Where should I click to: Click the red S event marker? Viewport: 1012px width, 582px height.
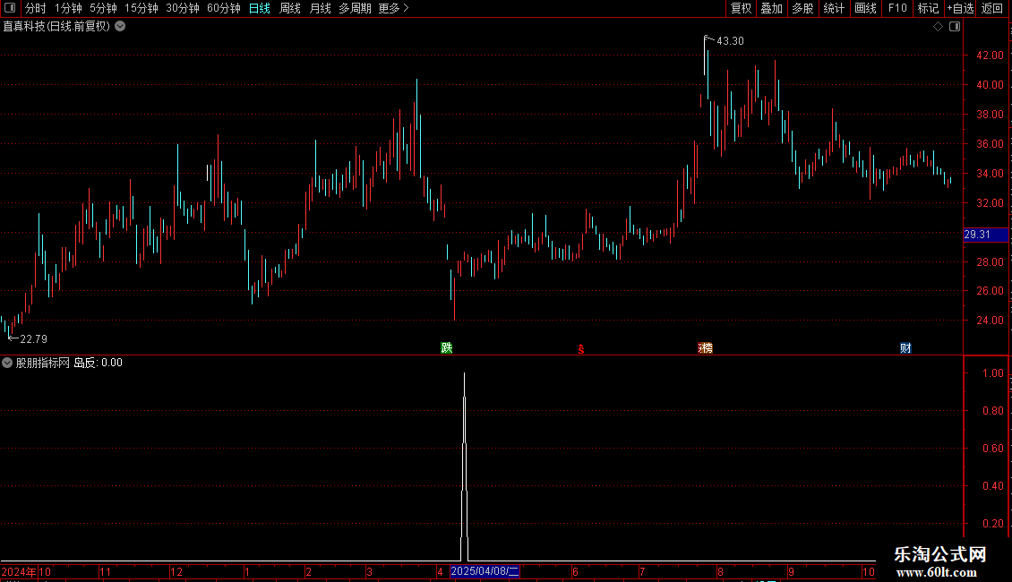point(581,349)
